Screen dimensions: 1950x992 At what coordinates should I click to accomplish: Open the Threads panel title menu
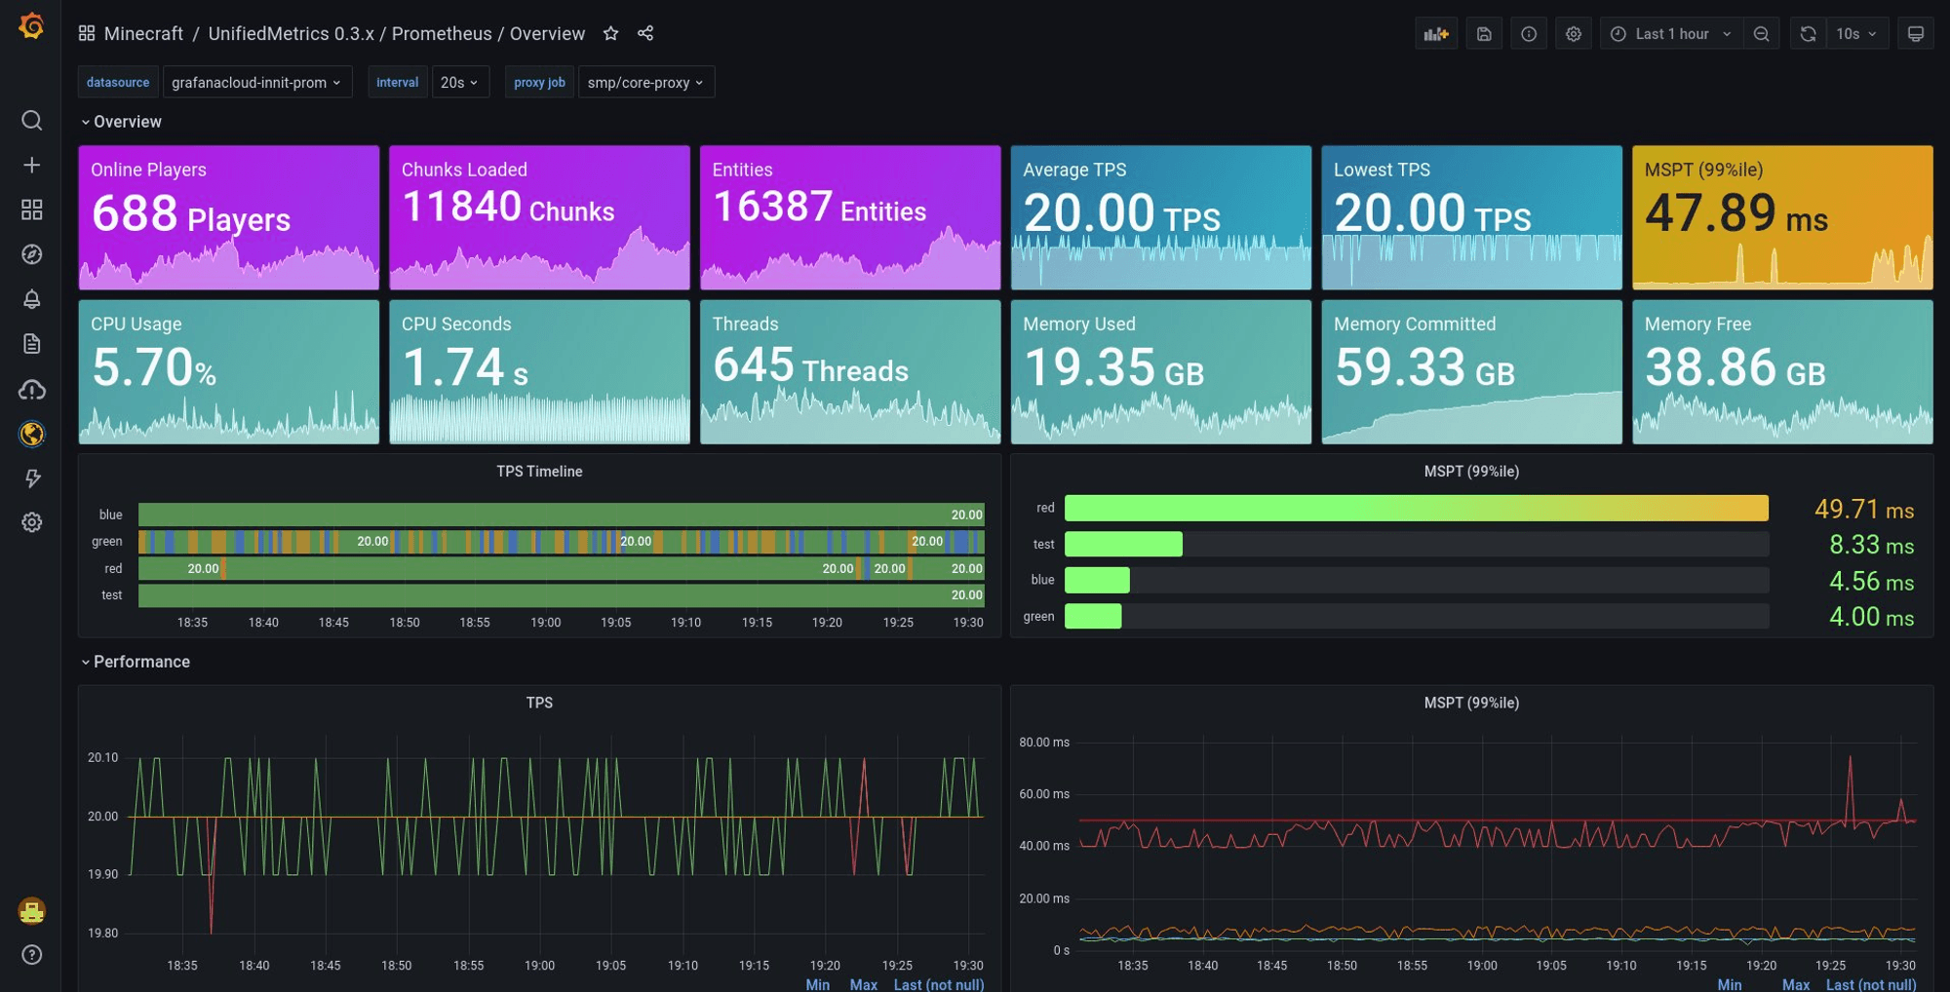(x=745, y=324)
